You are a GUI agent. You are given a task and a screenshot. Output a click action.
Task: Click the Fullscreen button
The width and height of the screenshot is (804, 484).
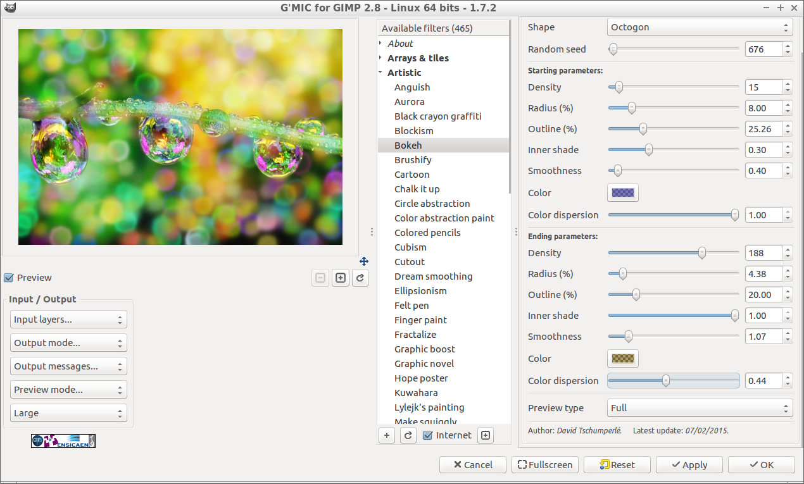pyautogui.click(x=545, y=464)
